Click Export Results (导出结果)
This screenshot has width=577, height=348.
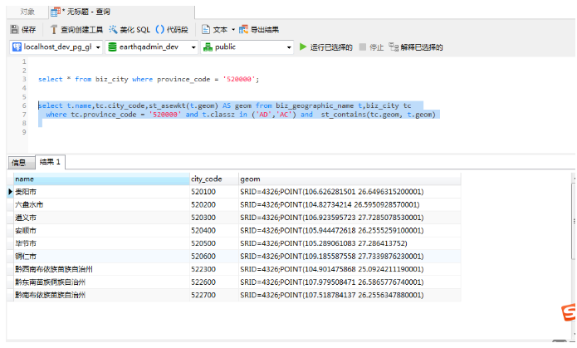(259, 29)
